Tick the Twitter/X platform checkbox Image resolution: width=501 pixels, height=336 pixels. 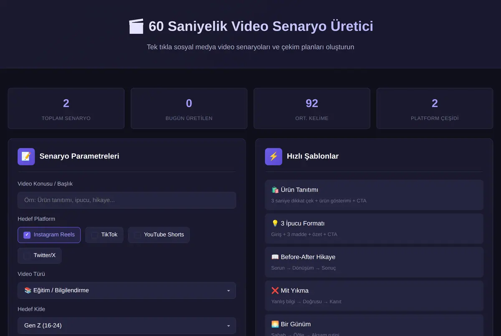click(27, 255)
